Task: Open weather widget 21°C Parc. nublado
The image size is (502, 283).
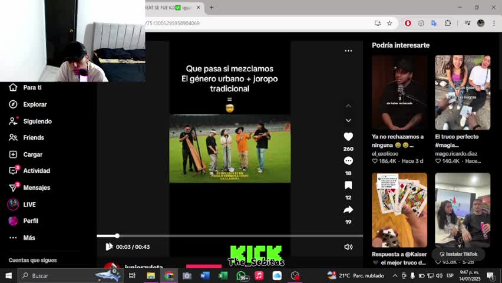Action: pyautogui.click(x=355, y=275)
